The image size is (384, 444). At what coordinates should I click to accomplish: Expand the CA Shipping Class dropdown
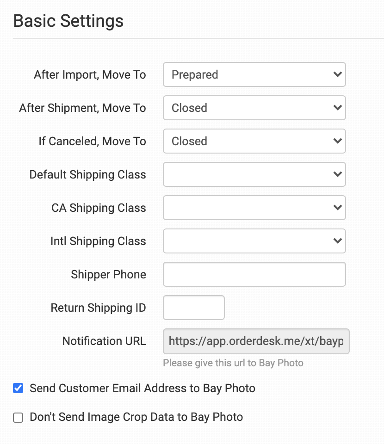point(254,208)
